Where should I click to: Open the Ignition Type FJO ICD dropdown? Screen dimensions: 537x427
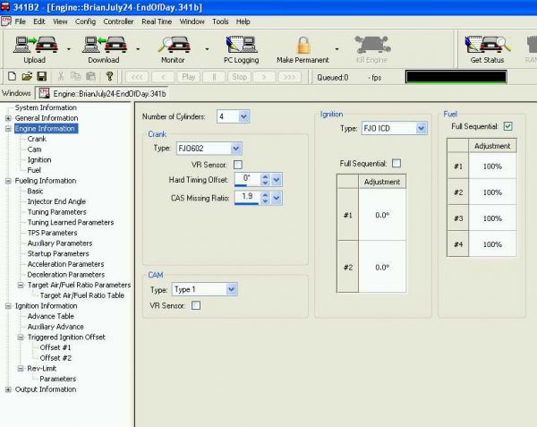coord(422,129)
